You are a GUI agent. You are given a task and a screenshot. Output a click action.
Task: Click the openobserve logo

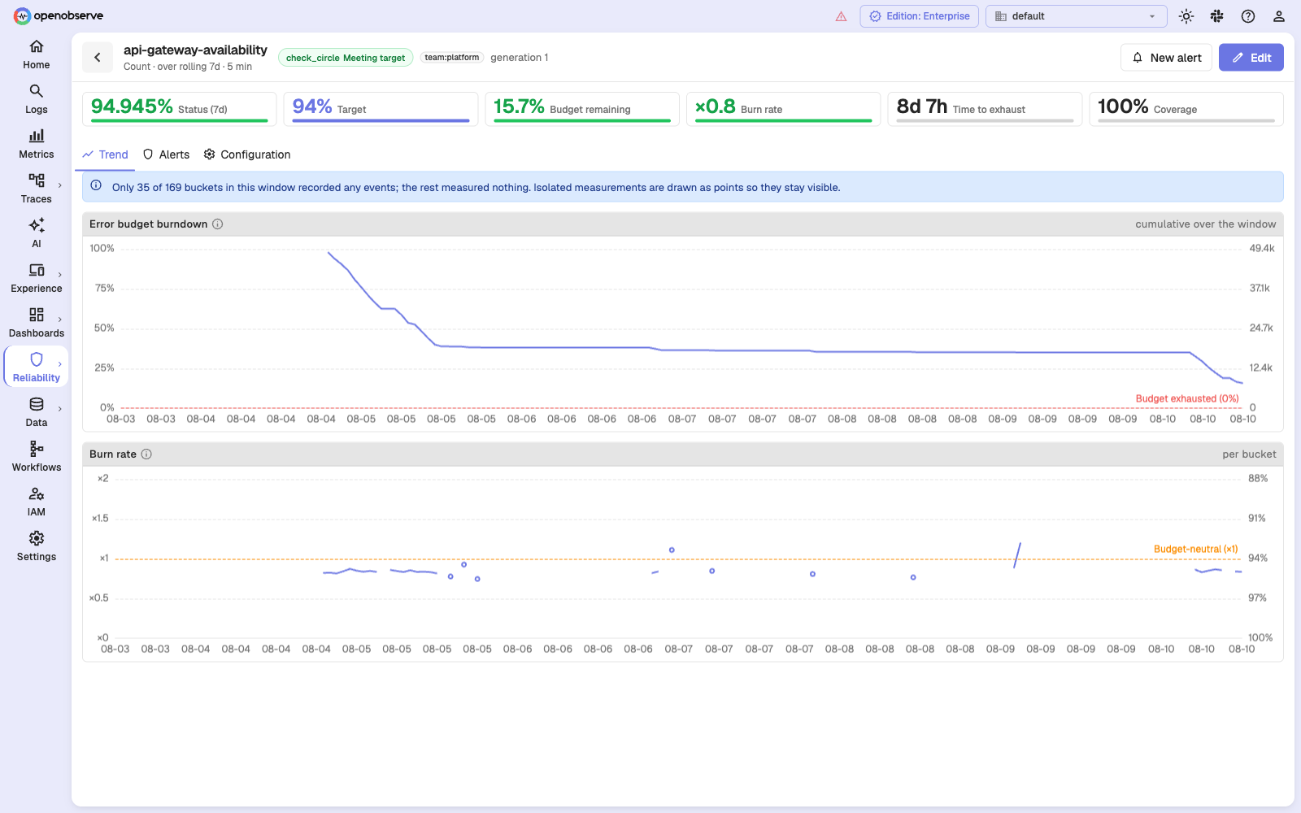pos(59,15)
